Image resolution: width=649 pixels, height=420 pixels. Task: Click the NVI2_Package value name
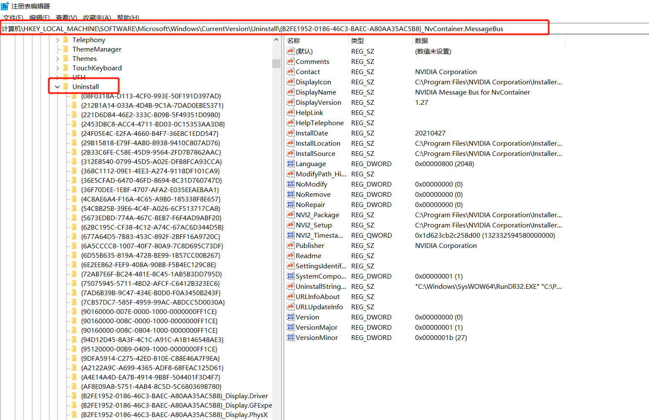pyautogui.click(x=317, y=215)
